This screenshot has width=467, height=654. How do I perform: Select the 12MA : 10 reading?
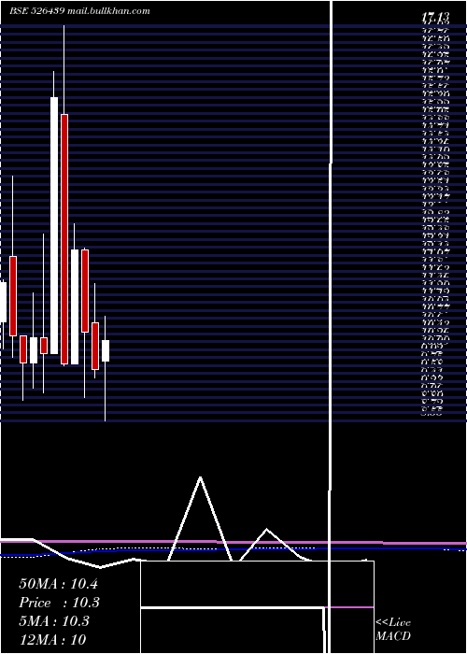tap(52, 639)
